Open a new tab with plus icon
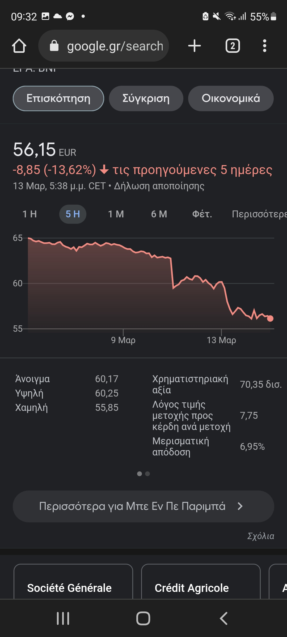The image size is (287, 637). coord(195,46)
